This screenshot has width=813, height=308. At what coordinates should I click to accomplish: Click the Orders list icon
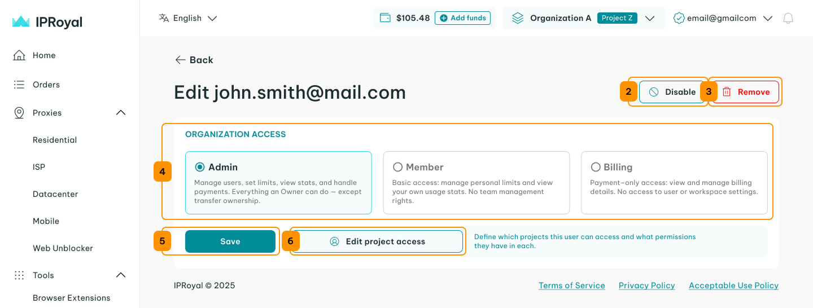19,85
